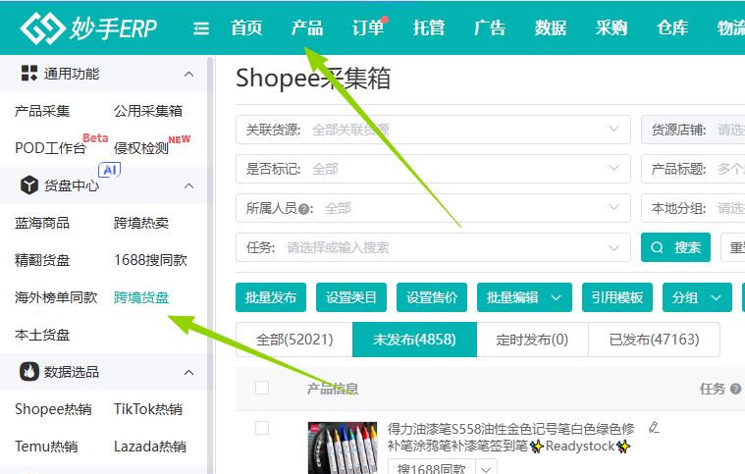The width and height of the screenshot is (745, 474).
Task: Click the 设置售价 button
Action: tap(432, 297)
